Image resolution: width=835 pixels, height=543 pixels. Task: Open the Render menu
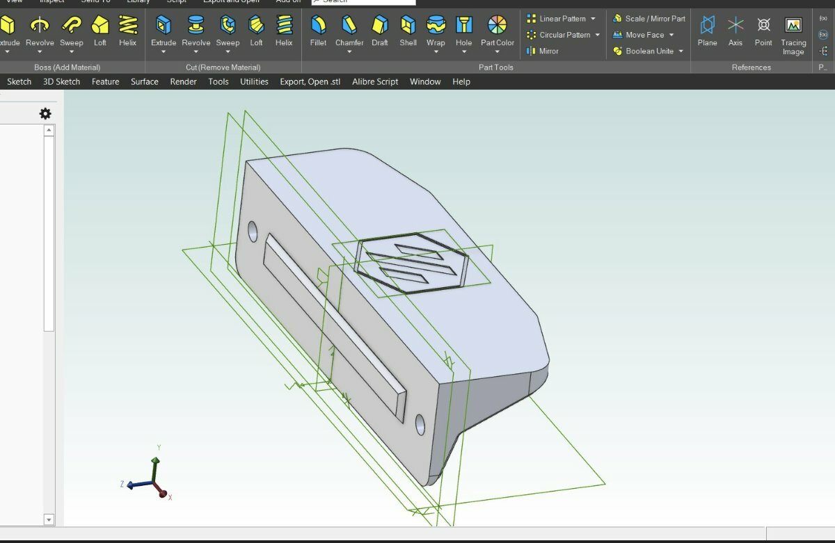(184, 81)
